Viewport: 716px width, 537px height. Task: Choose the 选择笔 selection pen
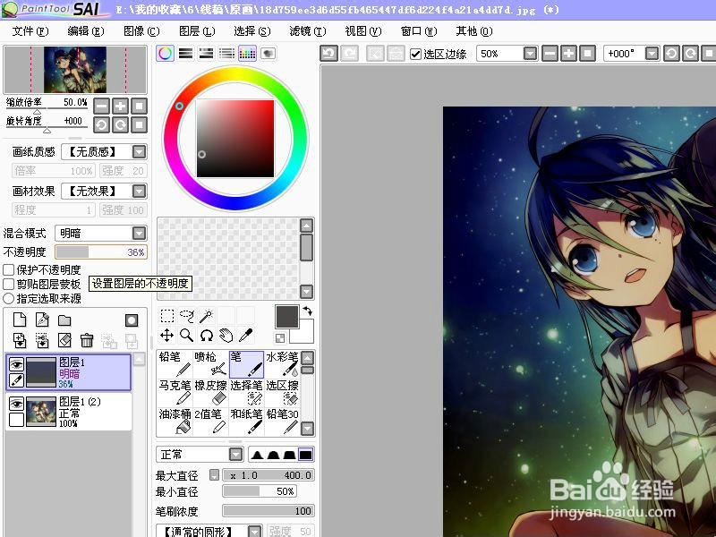247,393
